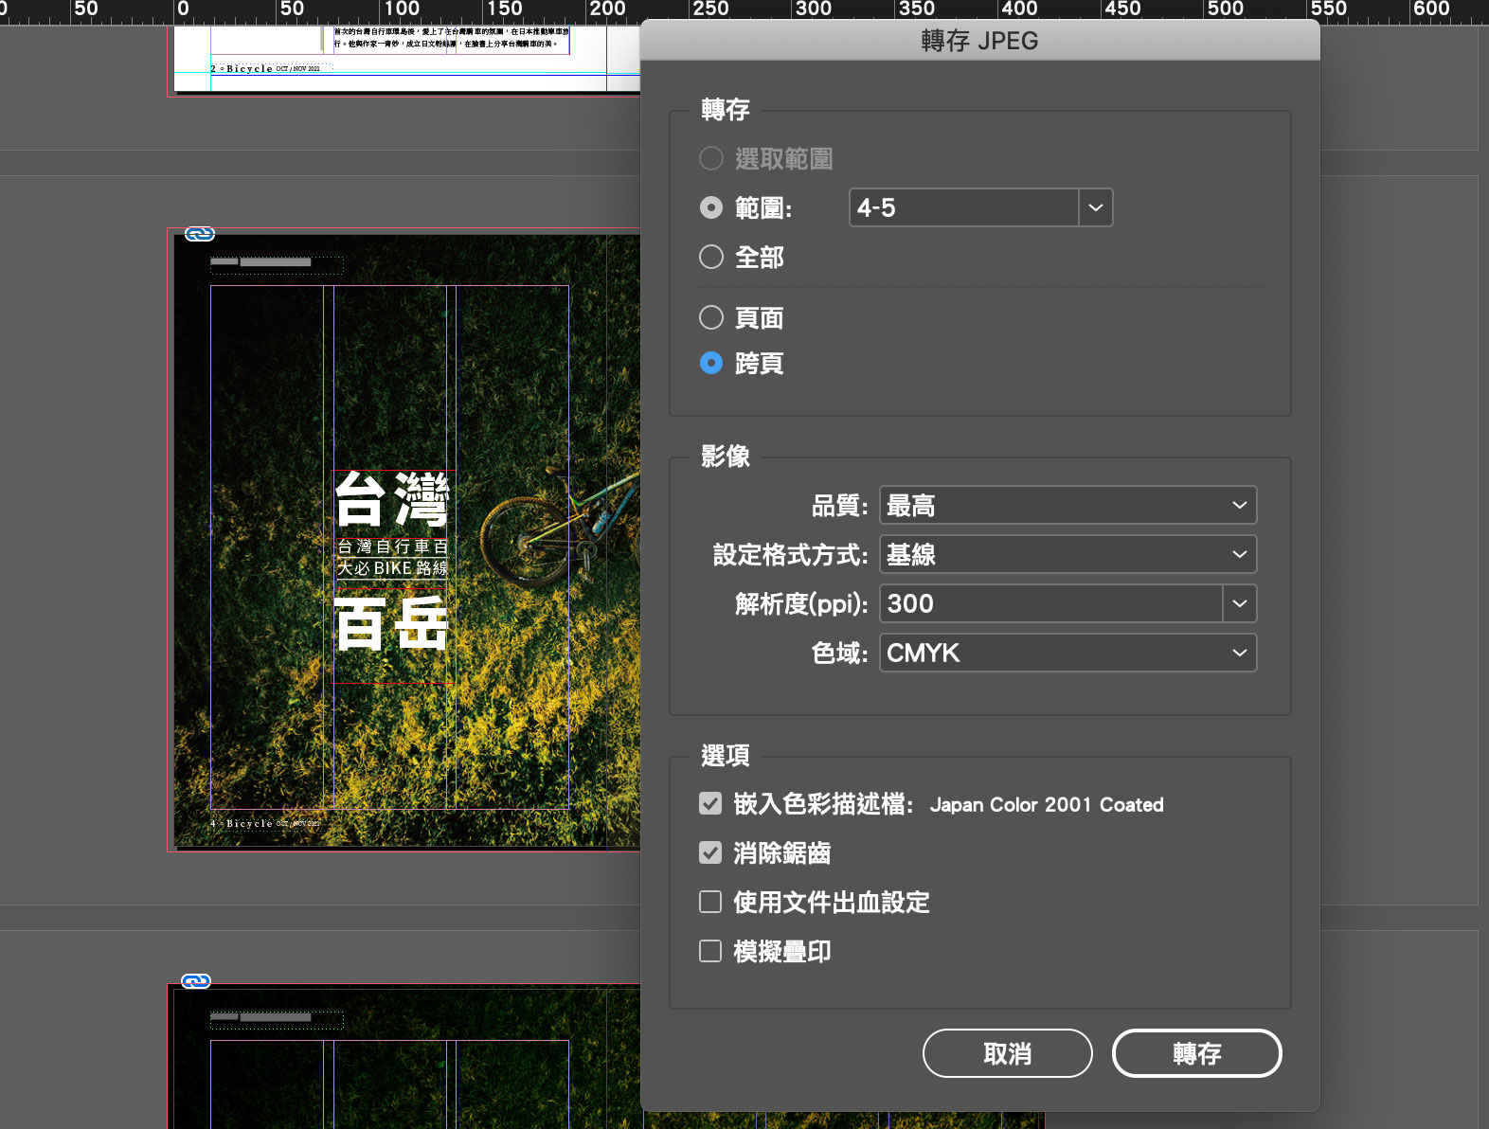Toggle 嵌入色彩描述檔 checkbox

(710, 804)
